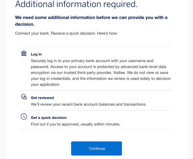Image resolution: width=193 pixels, height=159 pixels.
Task: Click the head with lock icon
Action: [24, 97]
